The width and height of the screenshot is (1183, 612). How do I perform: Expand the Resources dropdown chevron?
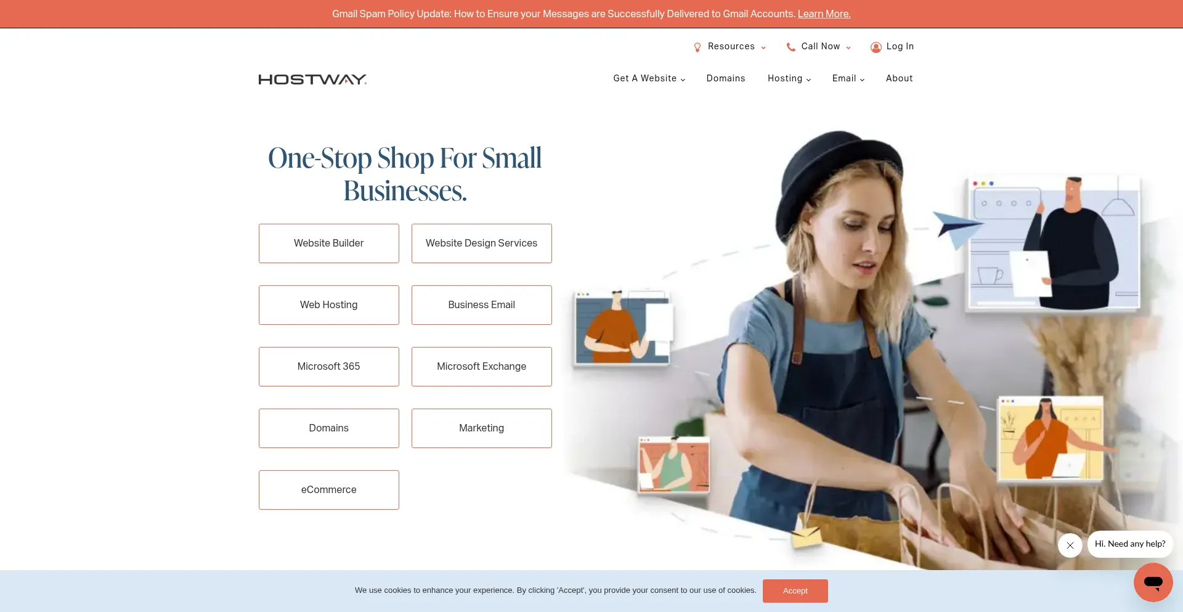(x=763, y=47)
